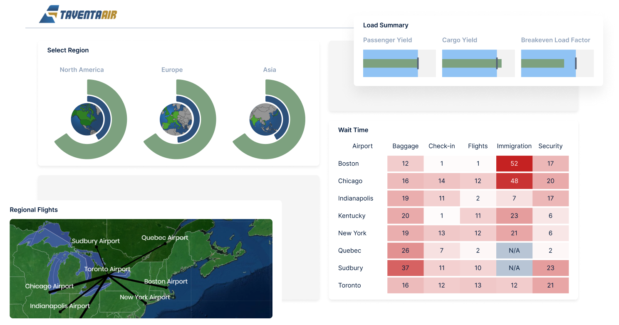Screen dimensions: 619x325
Task: Click the Wait Time panel header
Action: [x=353, y=130]
